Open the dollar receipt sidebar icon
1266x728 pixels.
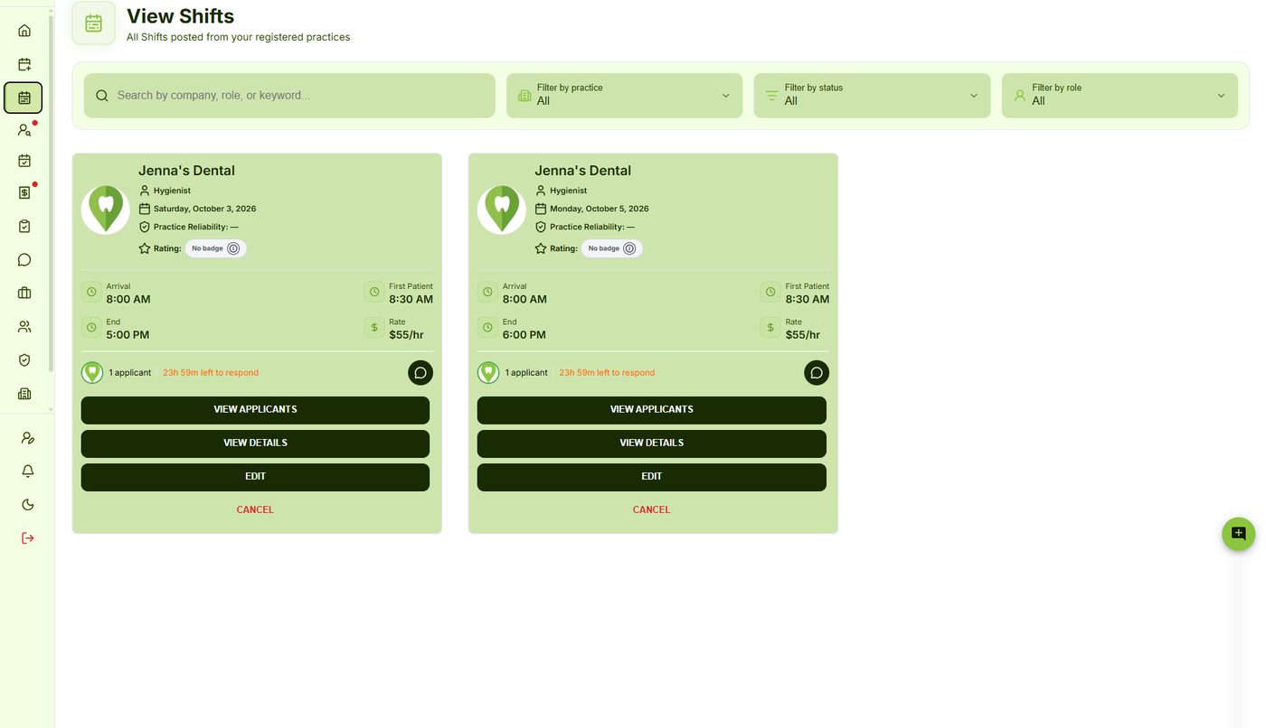[x=24, y=193]
